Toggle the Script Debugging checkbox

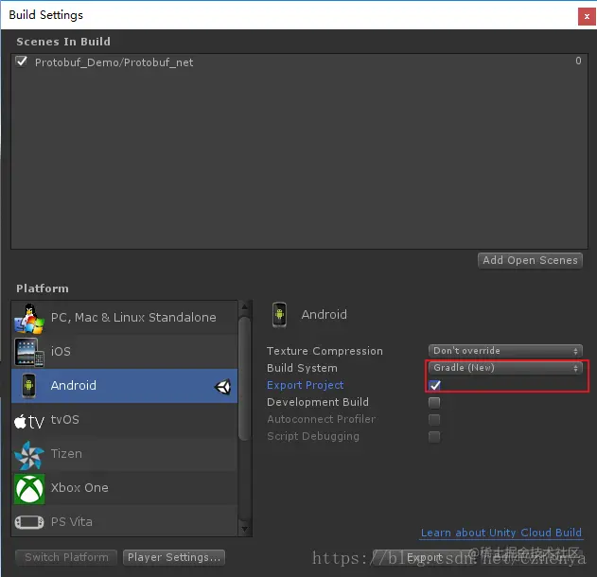[x=434, y=437]
